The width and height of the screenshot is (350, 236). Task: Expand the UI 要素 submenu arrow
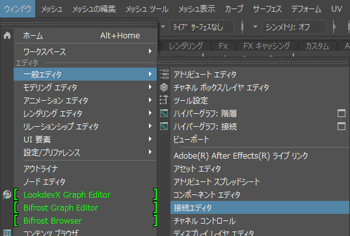tap(150, 139)
